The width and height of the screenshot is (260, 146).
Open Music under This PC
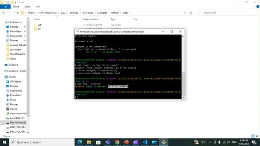coord(13,100)
